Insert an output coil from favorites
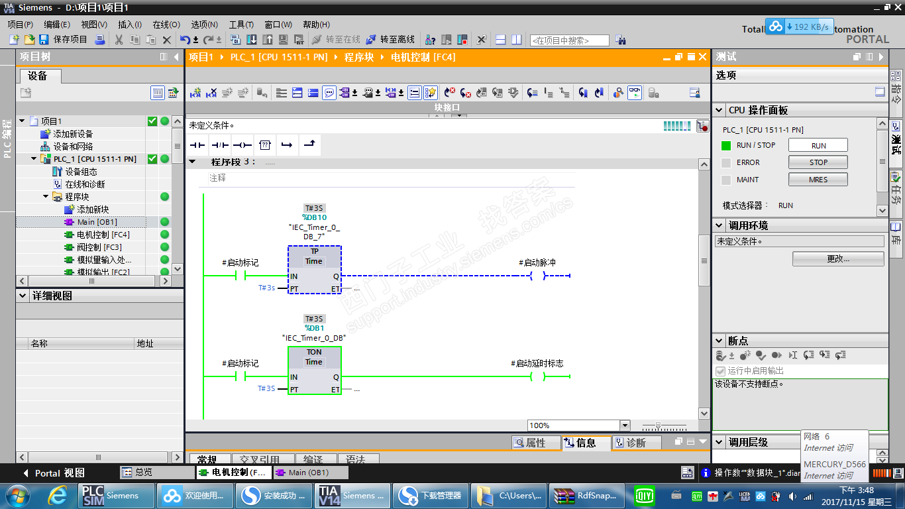The height and width of the screenshot is (509, 905). pos(242,144)
